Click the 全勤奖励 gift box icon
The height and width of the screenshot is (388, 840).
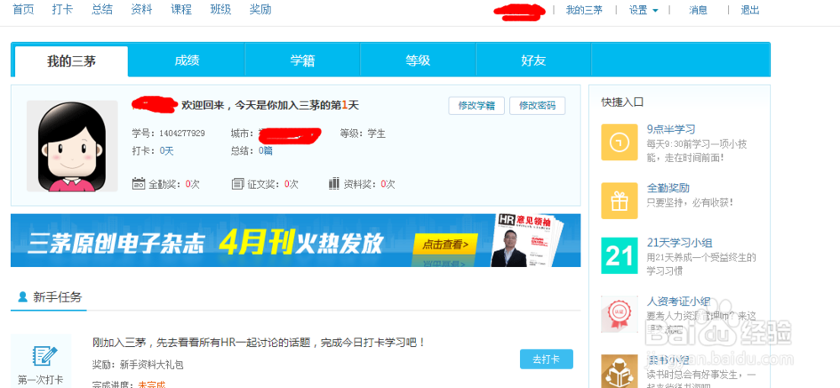[619, 201]
